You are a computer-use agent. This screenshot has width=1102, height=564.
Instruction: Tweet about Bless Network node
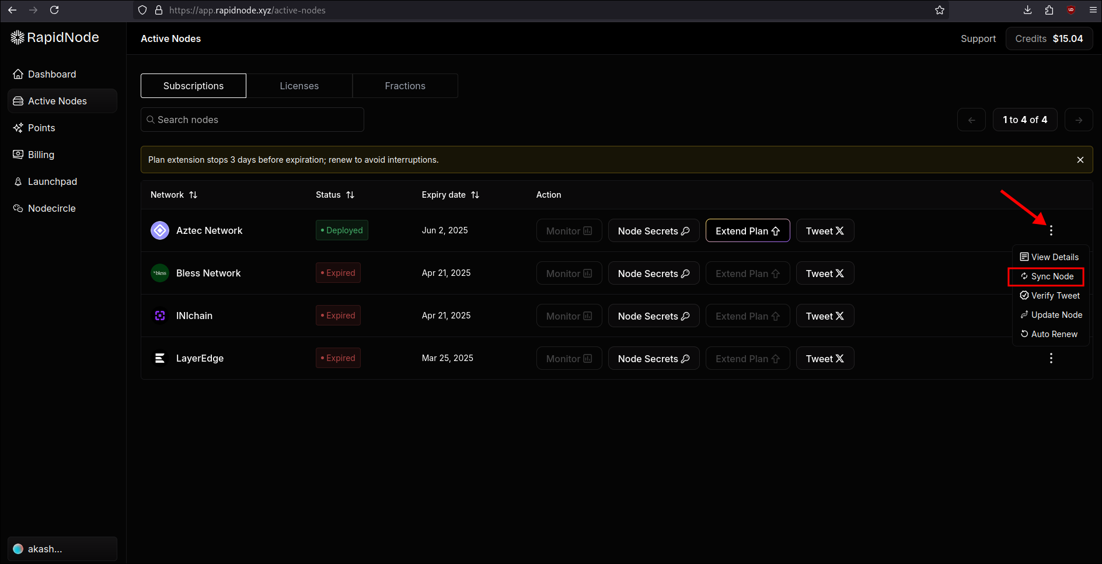pyautogui.click(x=825, y=273)
